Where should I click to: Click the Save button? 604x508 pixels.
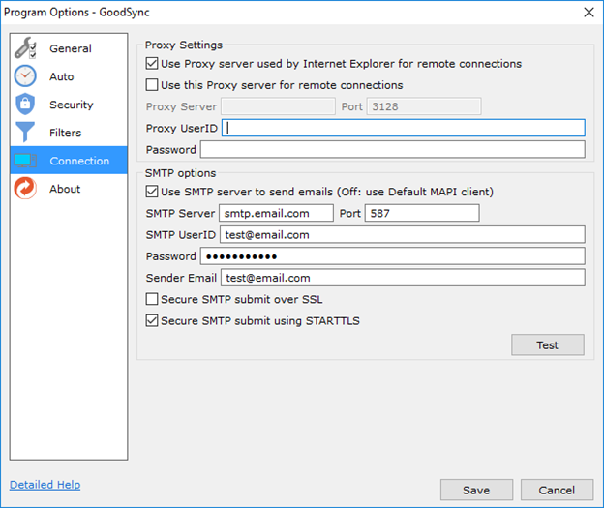point(476,490)
